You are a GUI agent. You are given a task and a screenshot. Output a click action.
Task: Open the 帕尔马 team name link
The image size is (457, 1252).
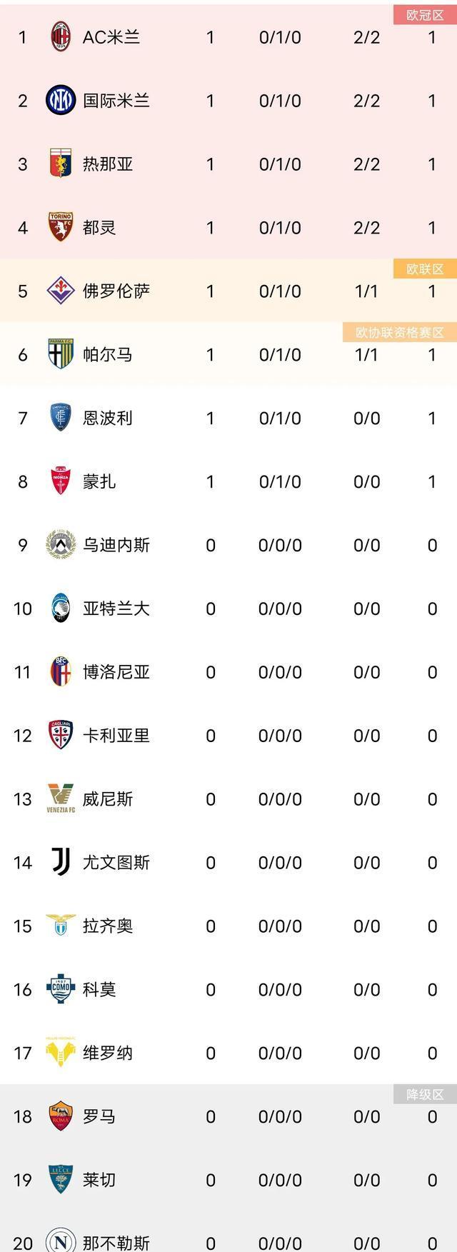click(x=107, y=354)
